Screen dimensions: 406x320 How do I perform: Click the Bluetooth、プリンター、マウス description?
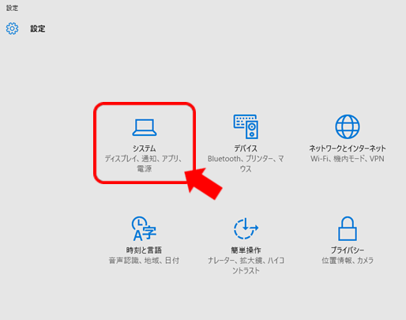point(246,164)
